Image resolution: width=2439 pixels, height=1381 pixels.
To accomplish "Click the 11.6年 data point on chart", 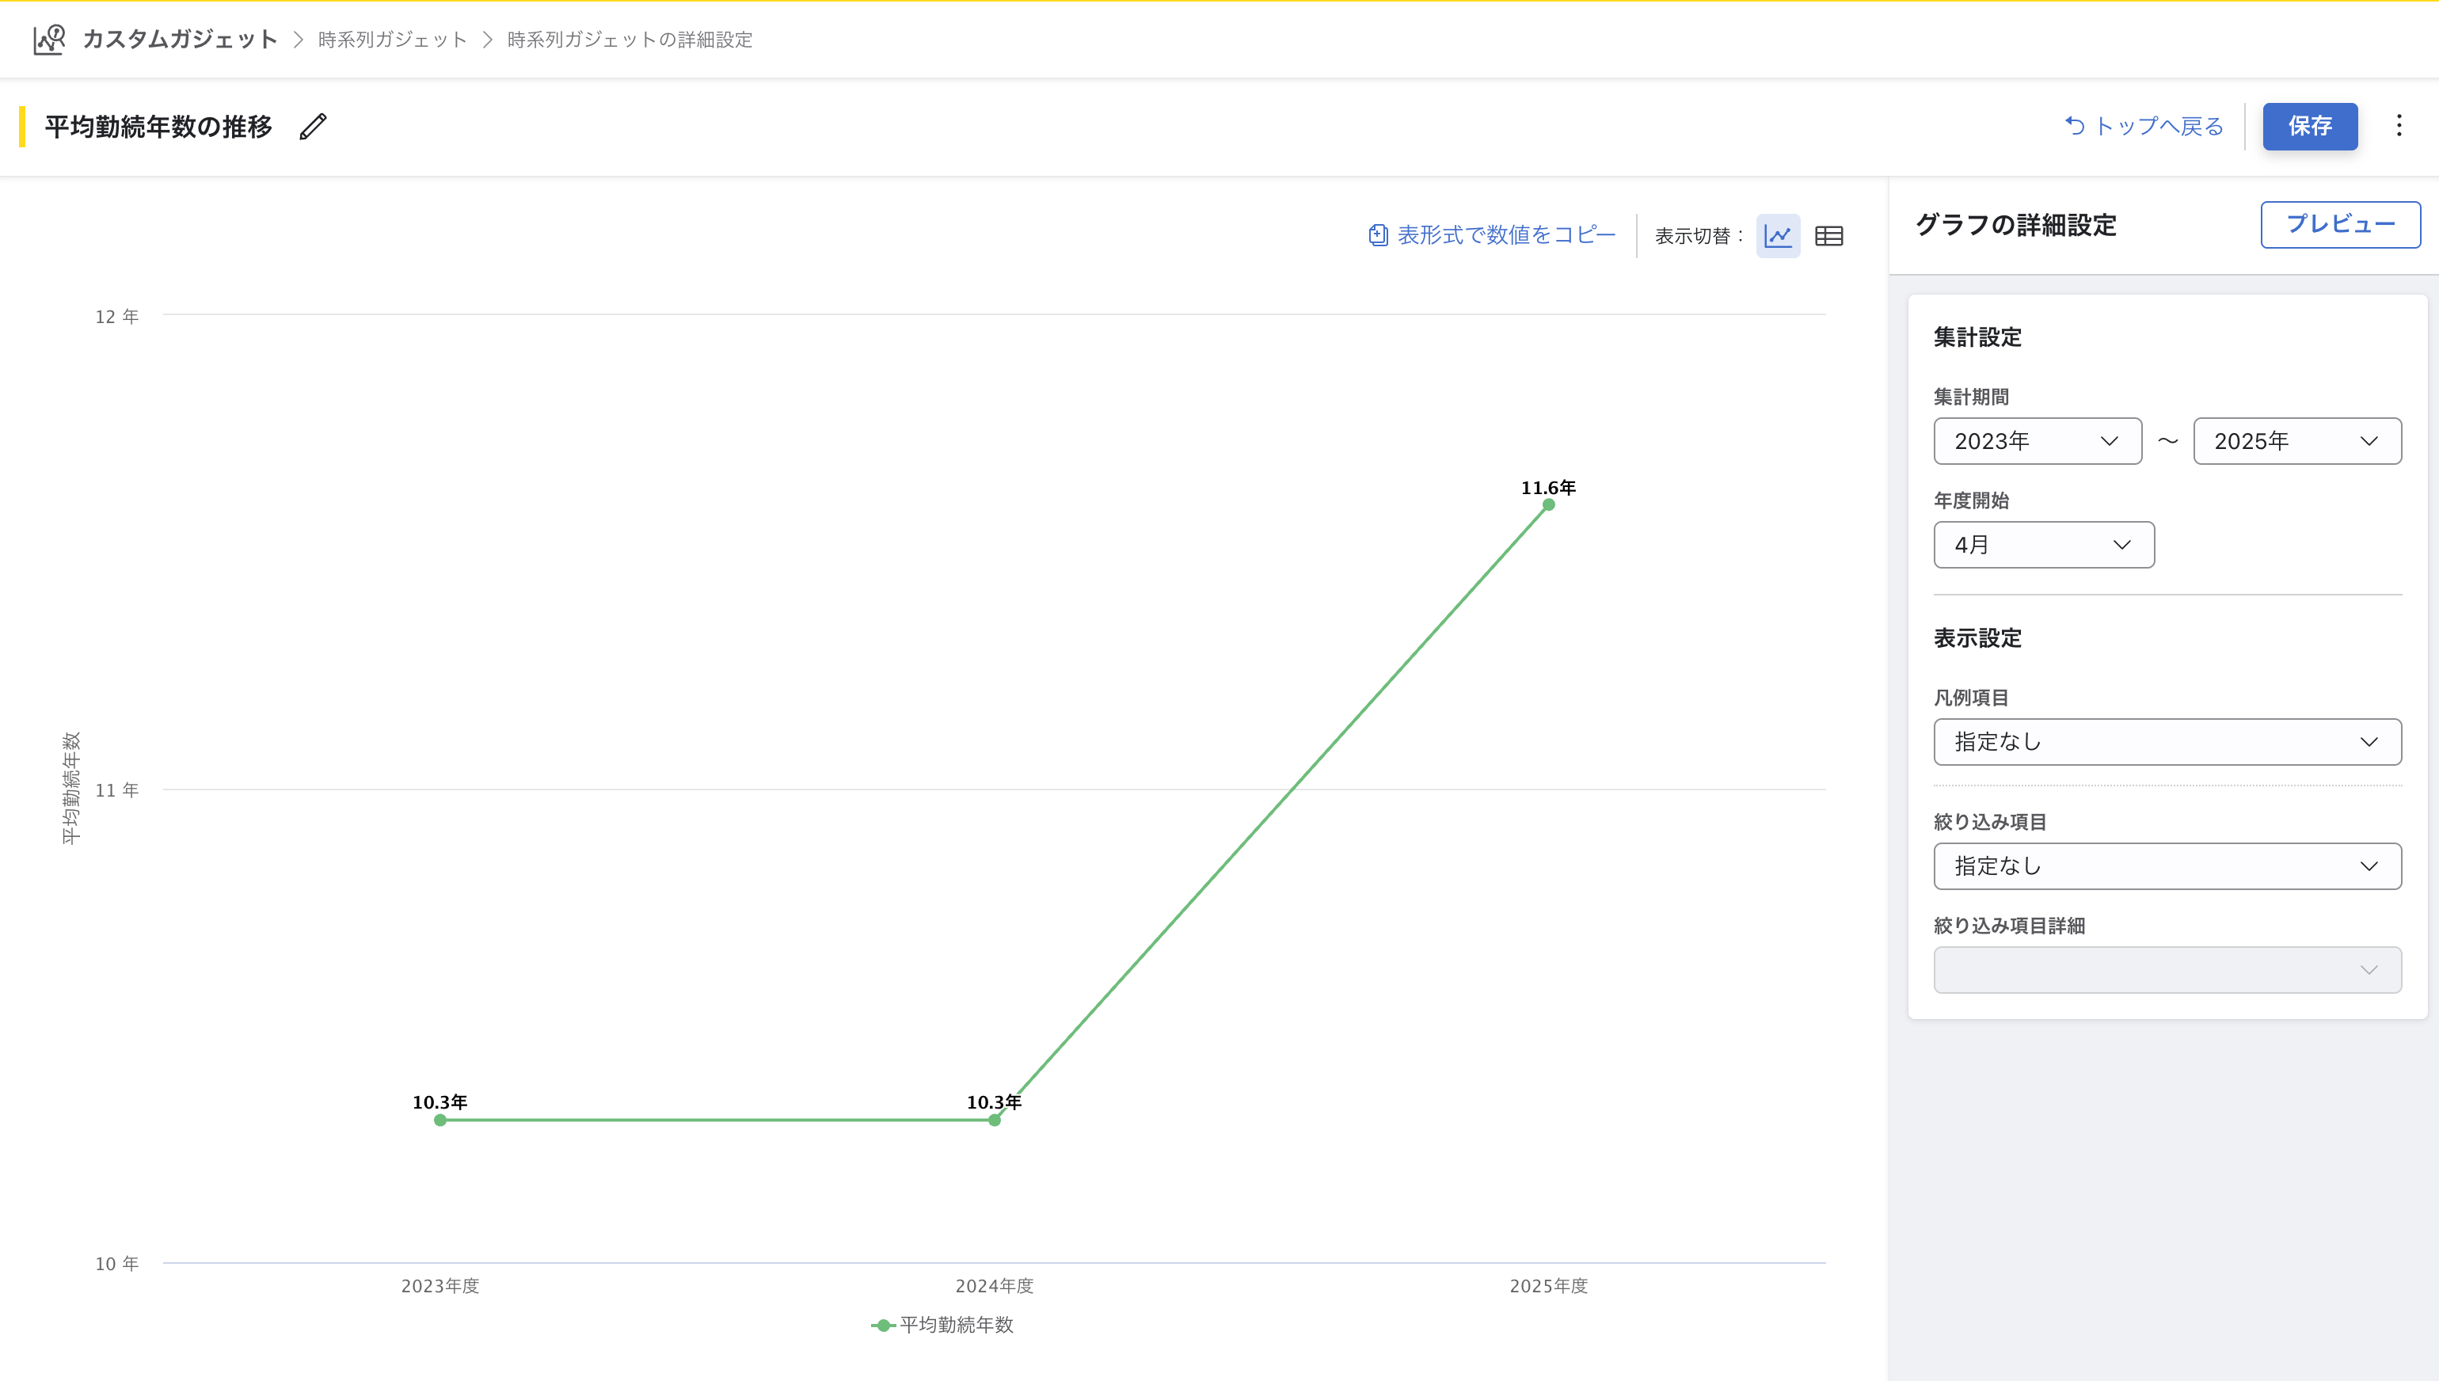I will tap(1547, 504).
